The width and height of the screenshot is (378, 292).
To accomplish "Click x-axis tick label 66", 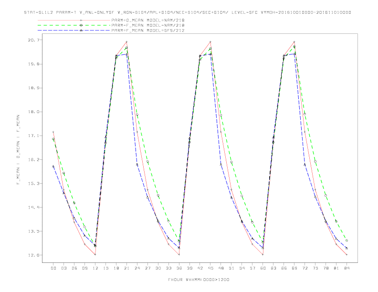I will (x=284, y=268).
